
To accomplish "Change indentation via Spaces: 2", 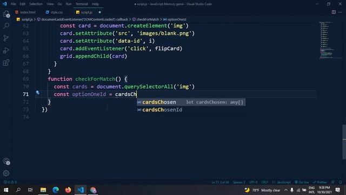I will (239, 182).
